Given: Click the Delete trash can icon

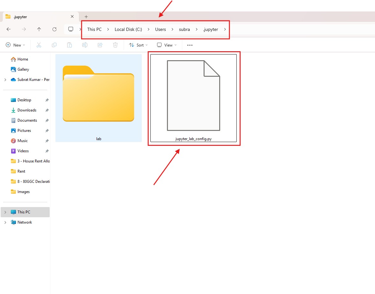Looking at the screenshot, I should tap(115, 45).
